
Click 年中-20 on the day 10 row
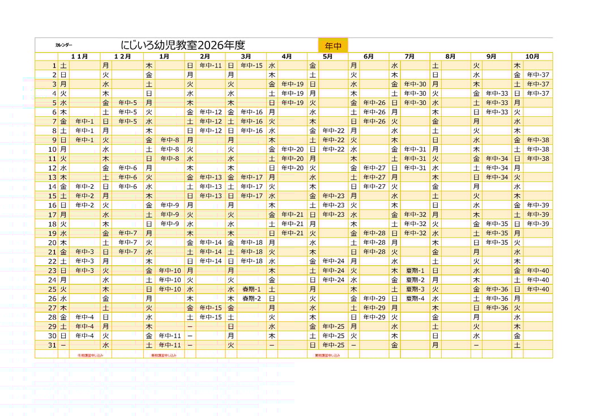[x=293, y=149]
